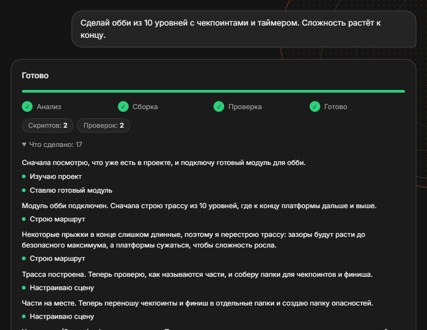The width and height of the screenshot is (427, 330).
Task: Click the 'Анализ' stage label
Action: 49,107
